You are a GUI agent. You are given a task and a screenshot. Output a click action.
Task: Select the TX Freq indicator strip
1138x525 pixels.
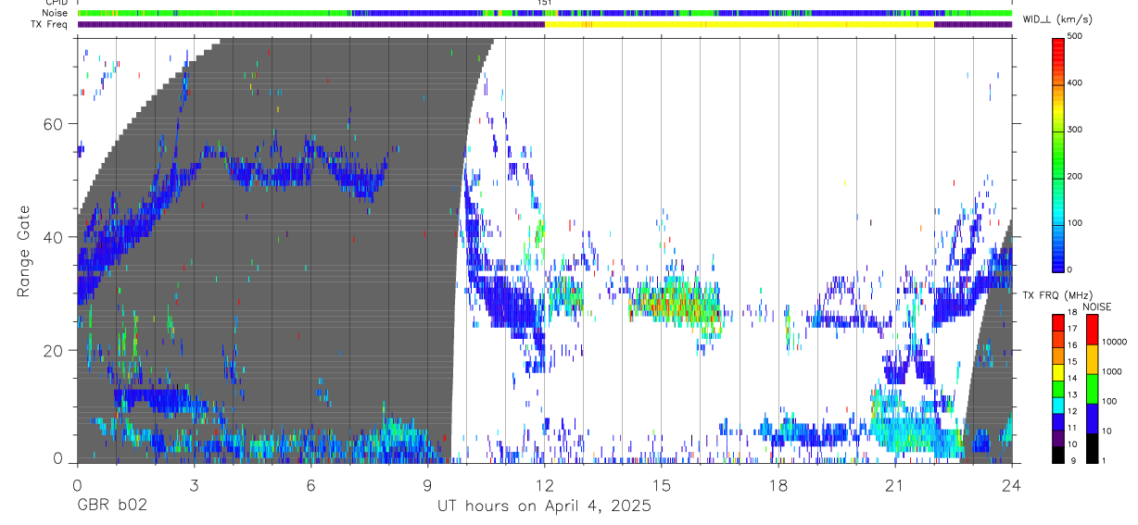point(544,24)
